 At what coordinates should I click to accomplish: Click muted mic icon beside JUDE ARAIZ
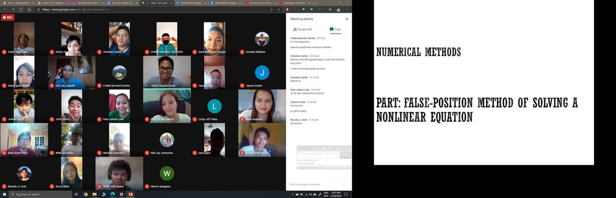[51, 120]
